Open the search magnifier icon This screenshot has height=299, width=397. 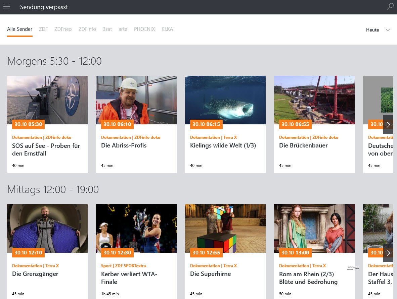[390, 7]
